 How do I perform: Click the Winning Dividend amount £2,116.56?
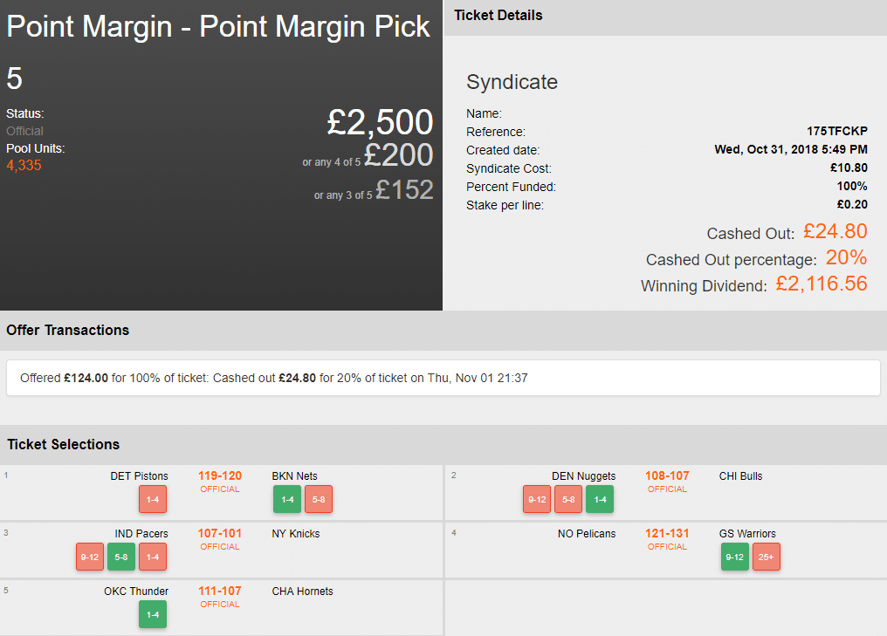(x=821, y=284)
